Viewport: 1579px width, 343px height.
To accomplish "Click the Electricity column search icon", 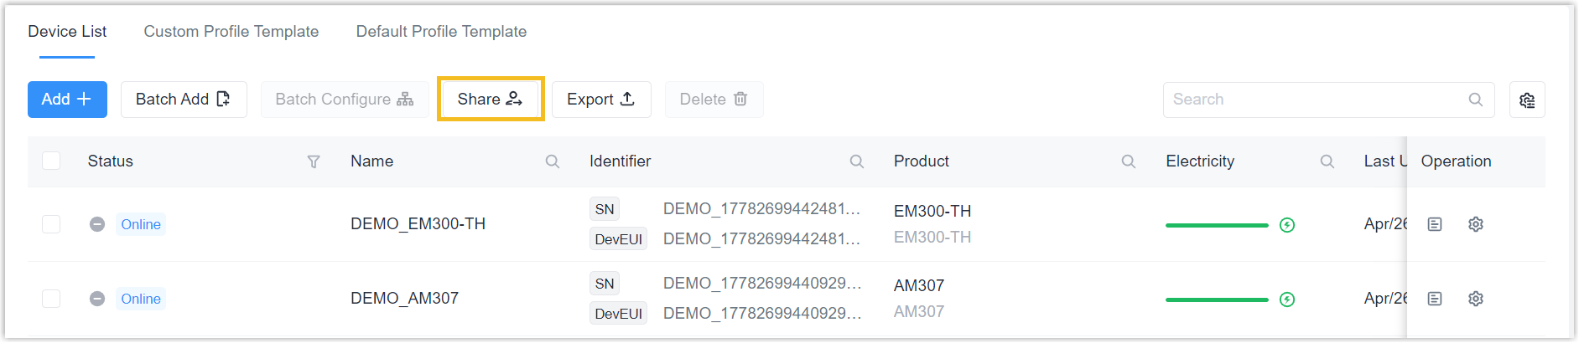I will [1327, 161].
